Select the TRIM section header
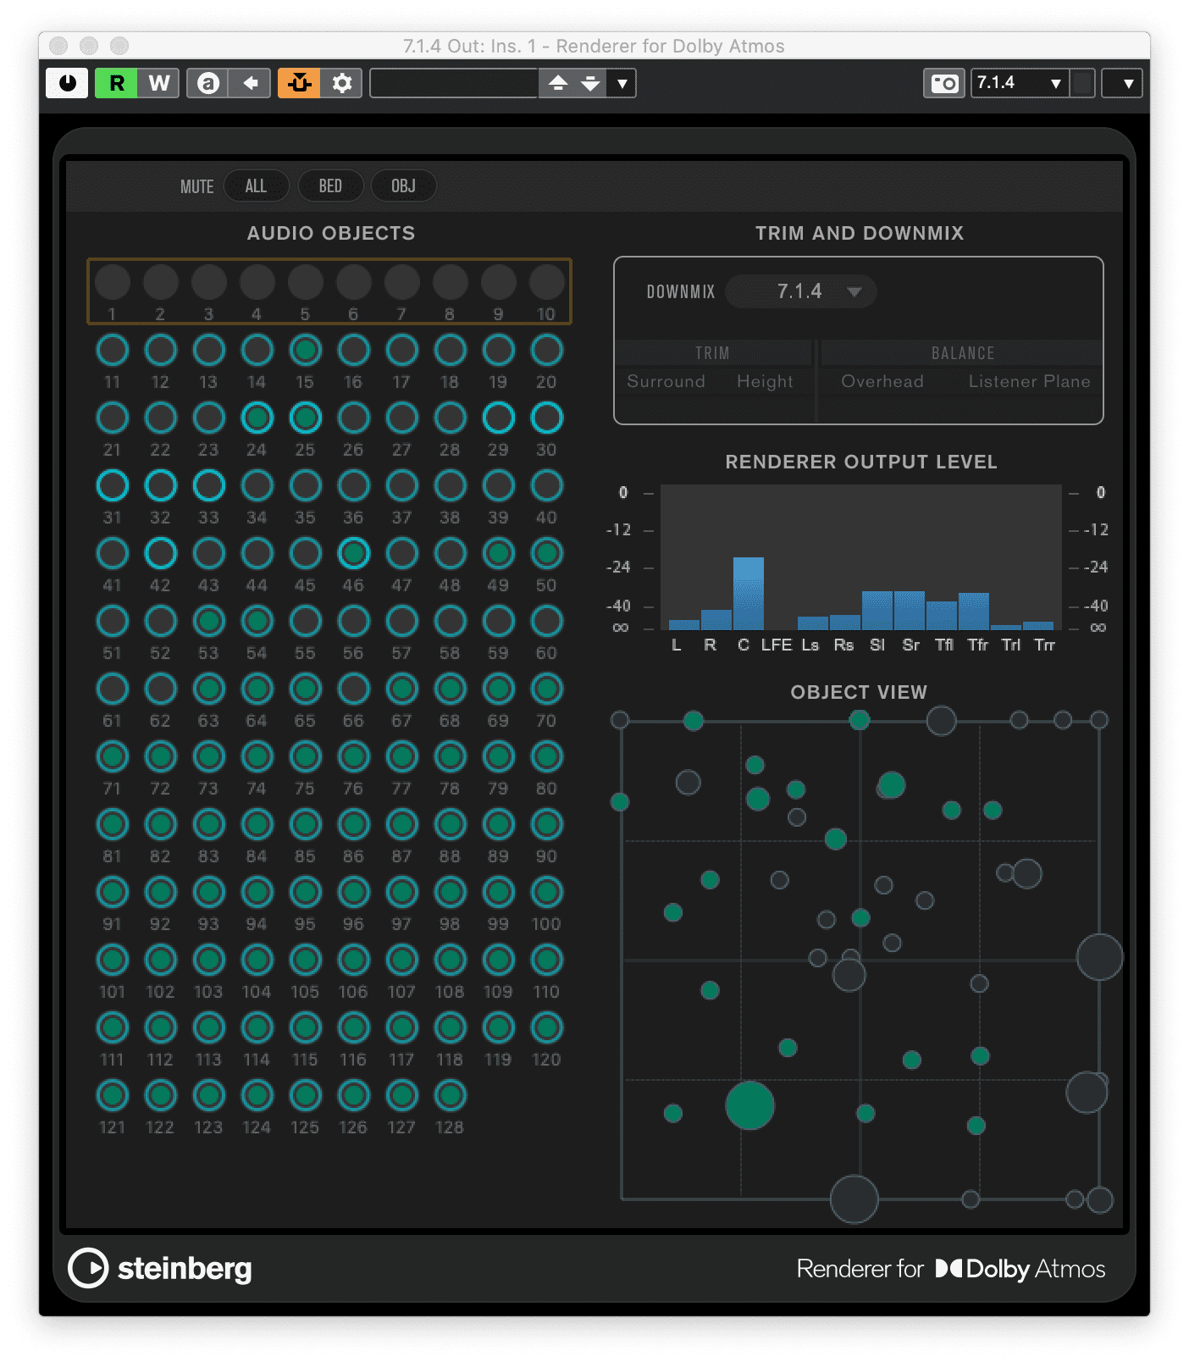 712,353
